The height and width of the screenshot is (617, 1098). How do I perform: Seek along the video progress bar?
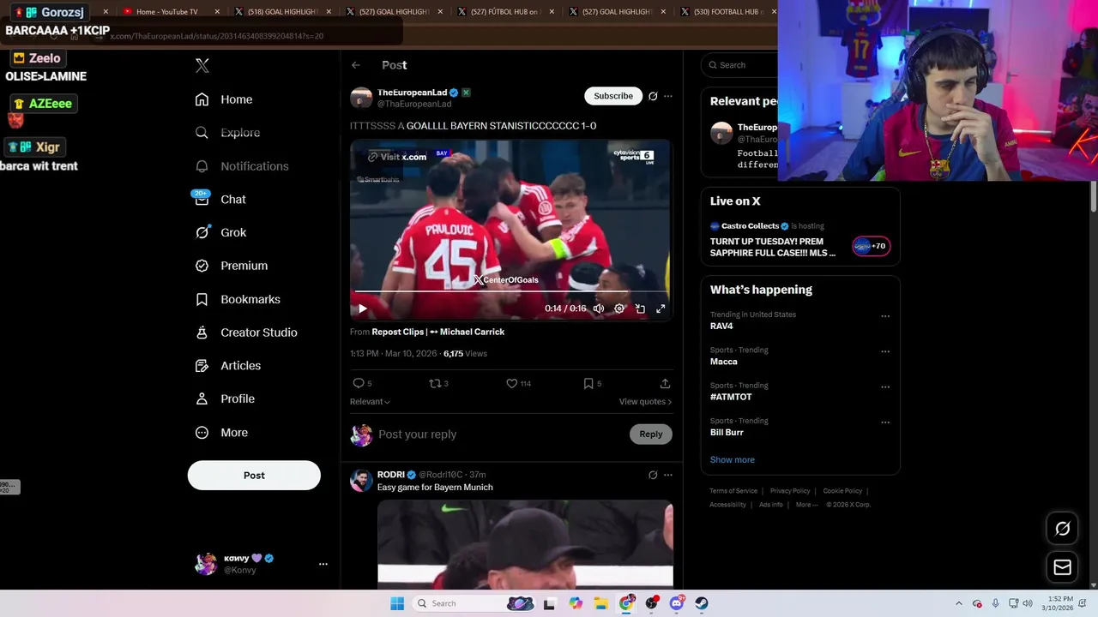[510, 291]
